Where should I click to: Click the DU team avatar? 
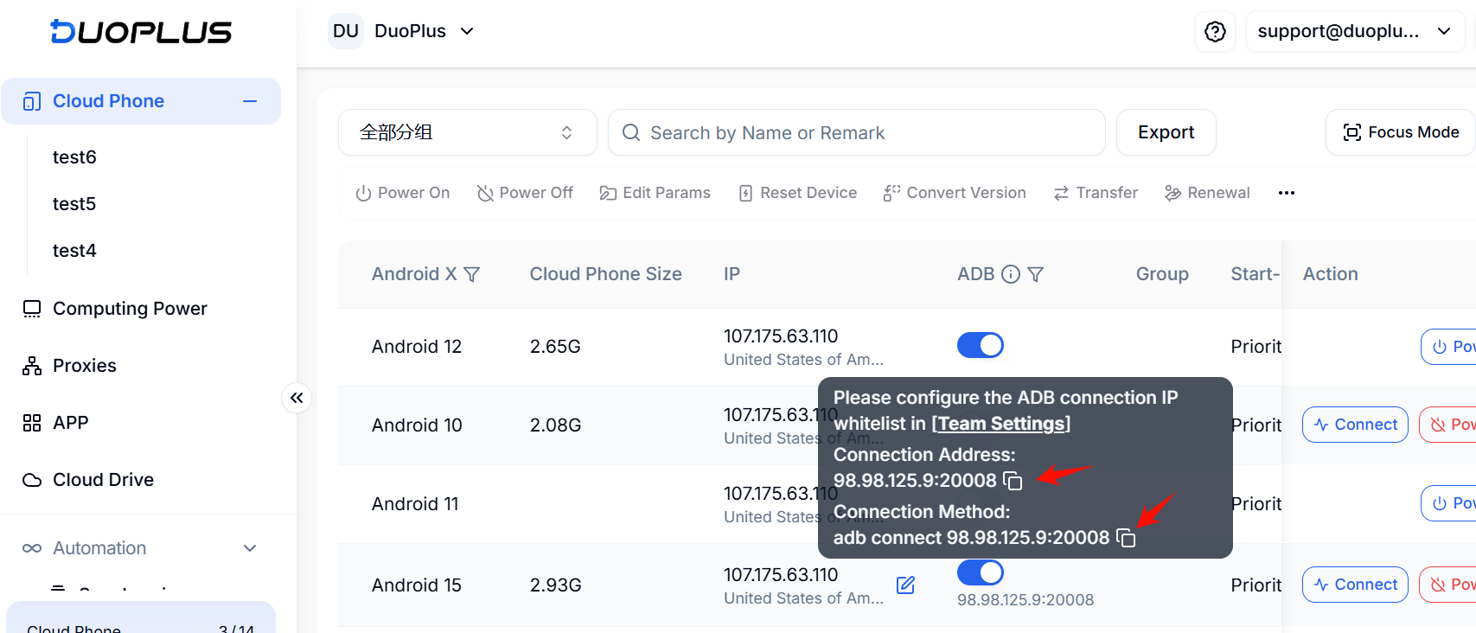click(346, 31)
